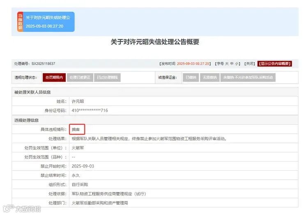Click the 身份证号码 label

(x=55, y=110)
